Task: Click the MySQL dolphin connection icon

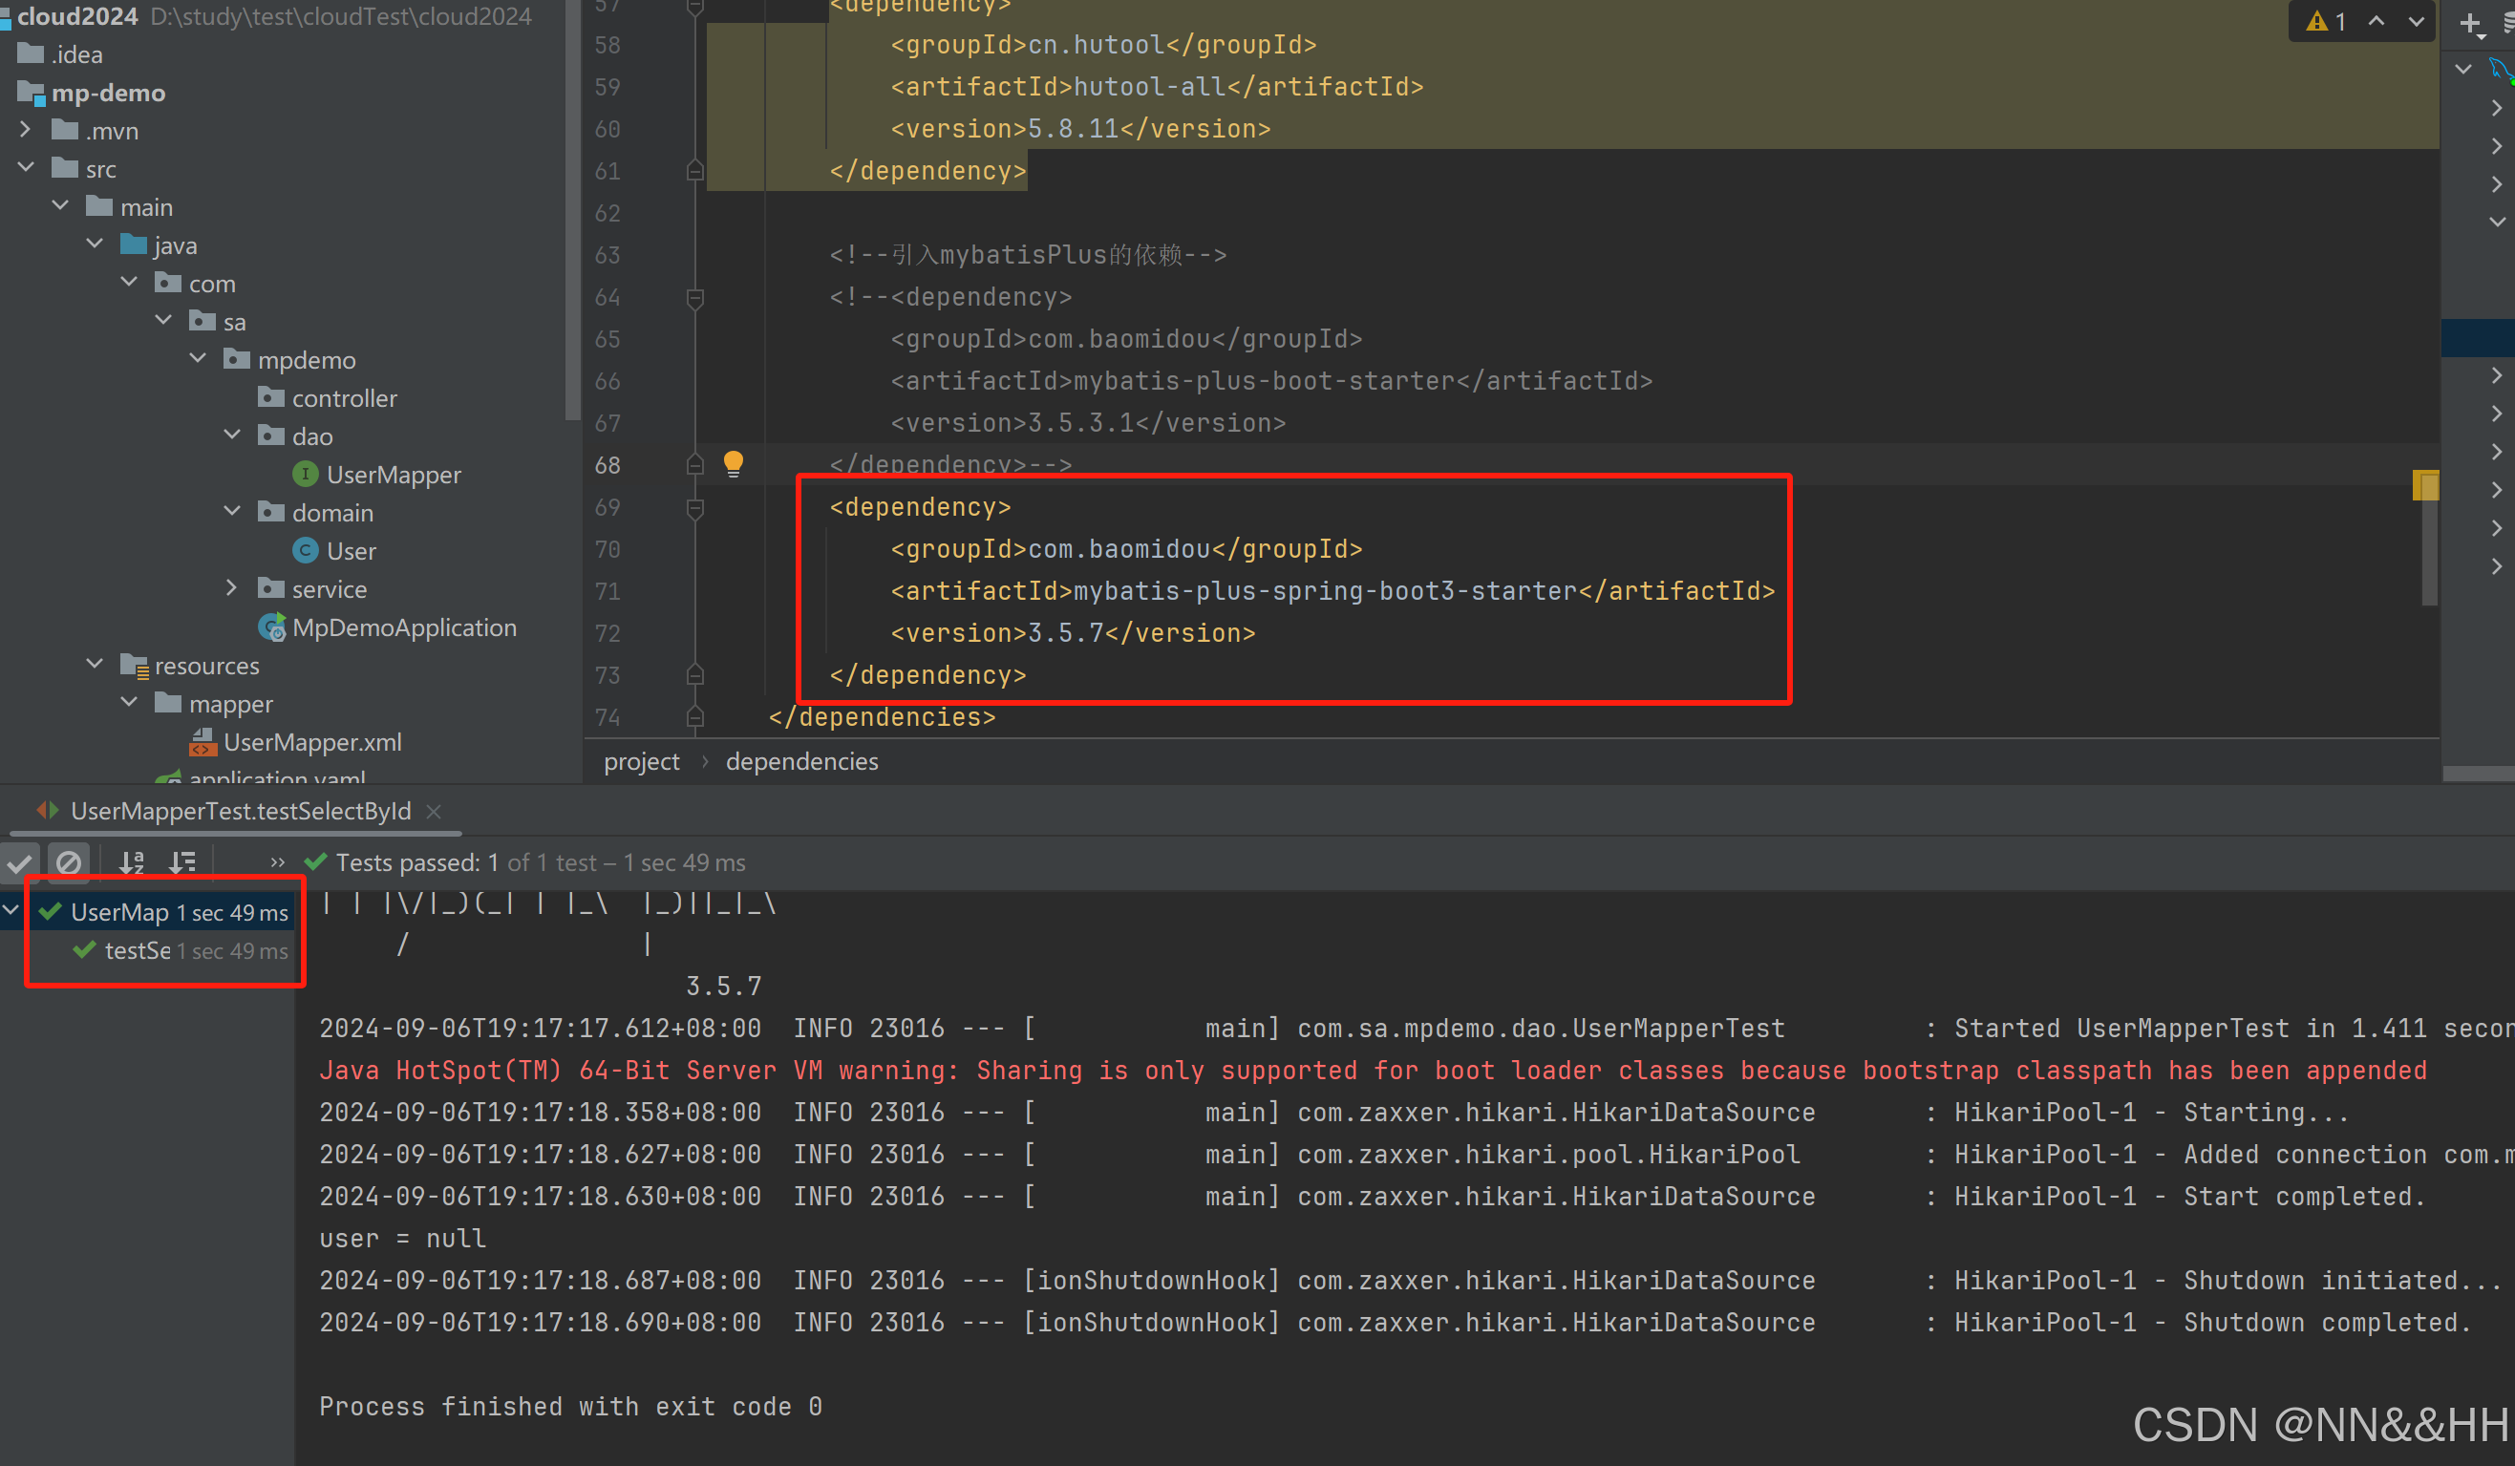Action: click(2500, 70)
